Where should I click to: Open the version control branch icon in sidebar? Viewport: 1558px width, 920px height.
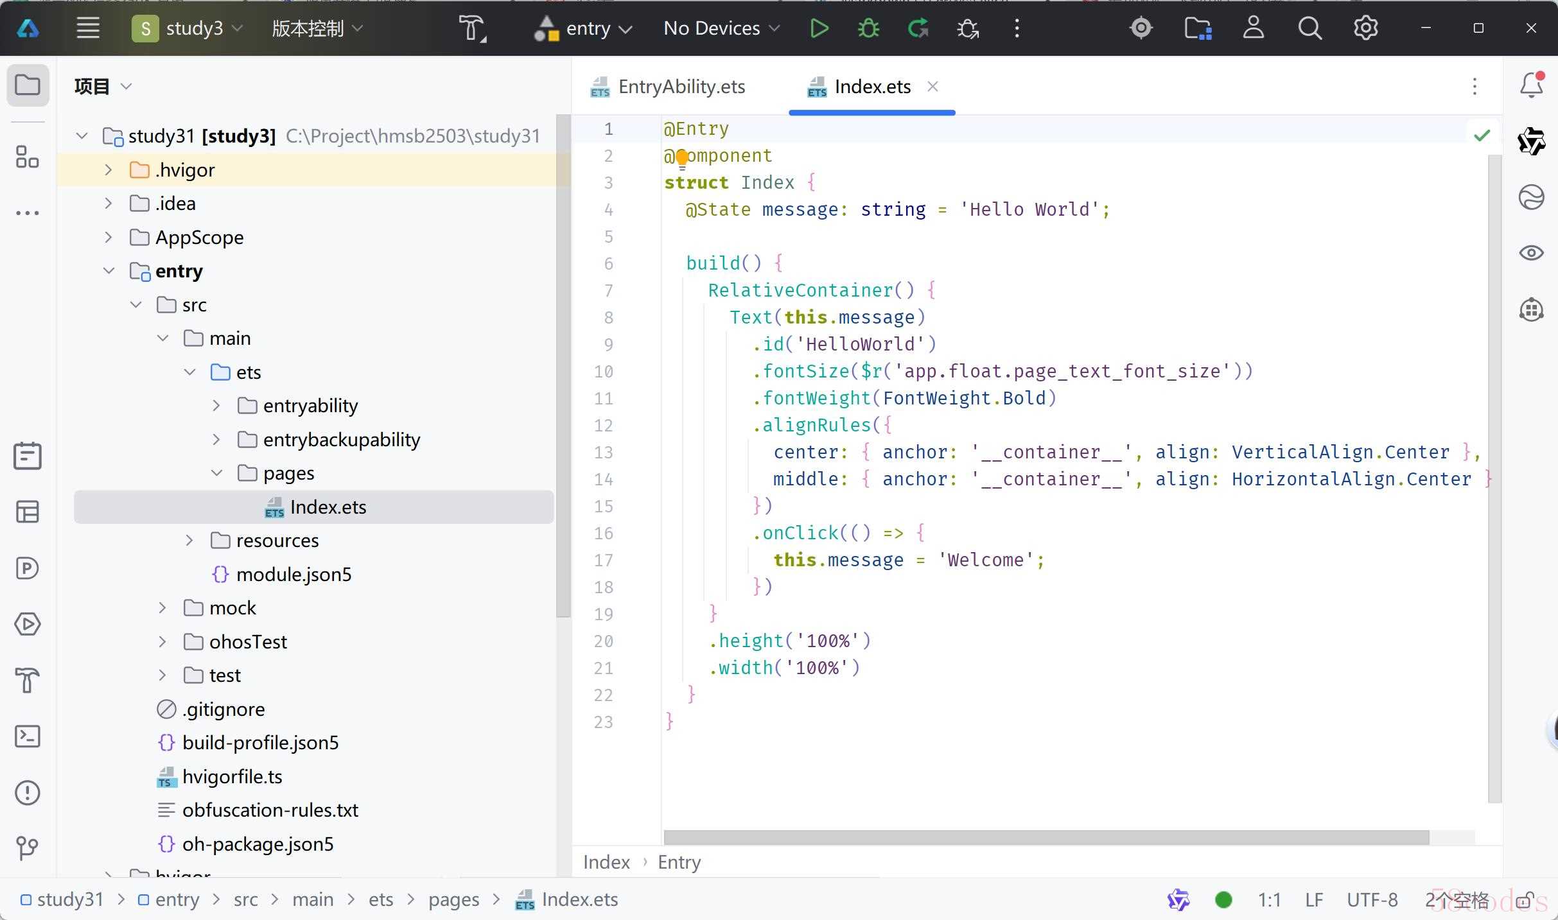coord(27,848)
